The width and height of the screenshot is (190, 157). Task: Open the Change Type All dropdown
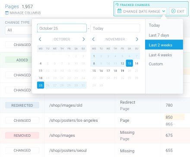click(x=19, y=30)
